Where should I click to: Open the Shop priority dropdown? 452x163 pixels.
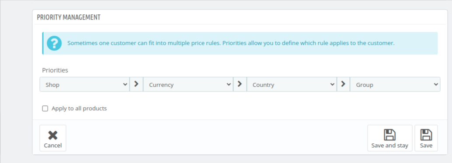[84, 84]
